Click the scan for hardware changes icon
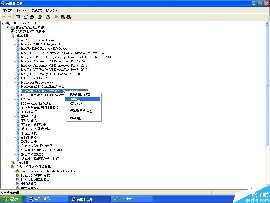The image size is (270, 203). [x=48, y=17]
